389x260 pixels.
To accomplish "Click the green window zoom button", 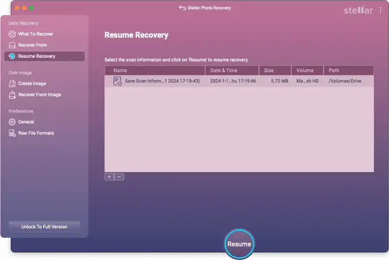I will (31, 8).
